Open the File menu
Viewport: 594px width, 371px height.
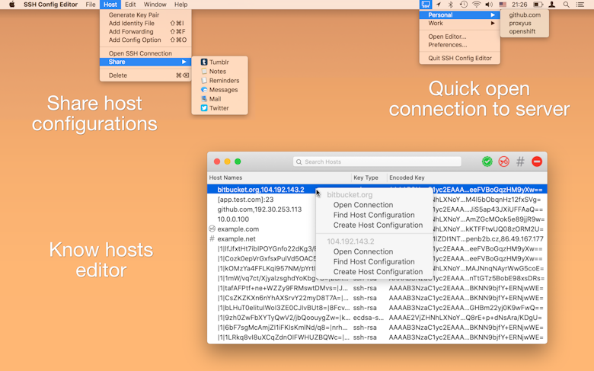[91, 5]
